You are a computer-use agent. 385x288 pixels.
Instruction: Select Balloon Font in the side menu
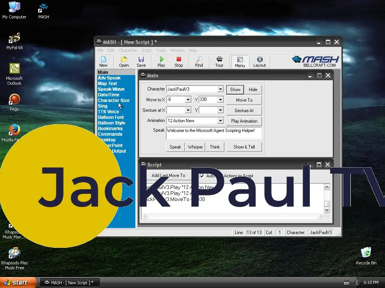[111, 117]
